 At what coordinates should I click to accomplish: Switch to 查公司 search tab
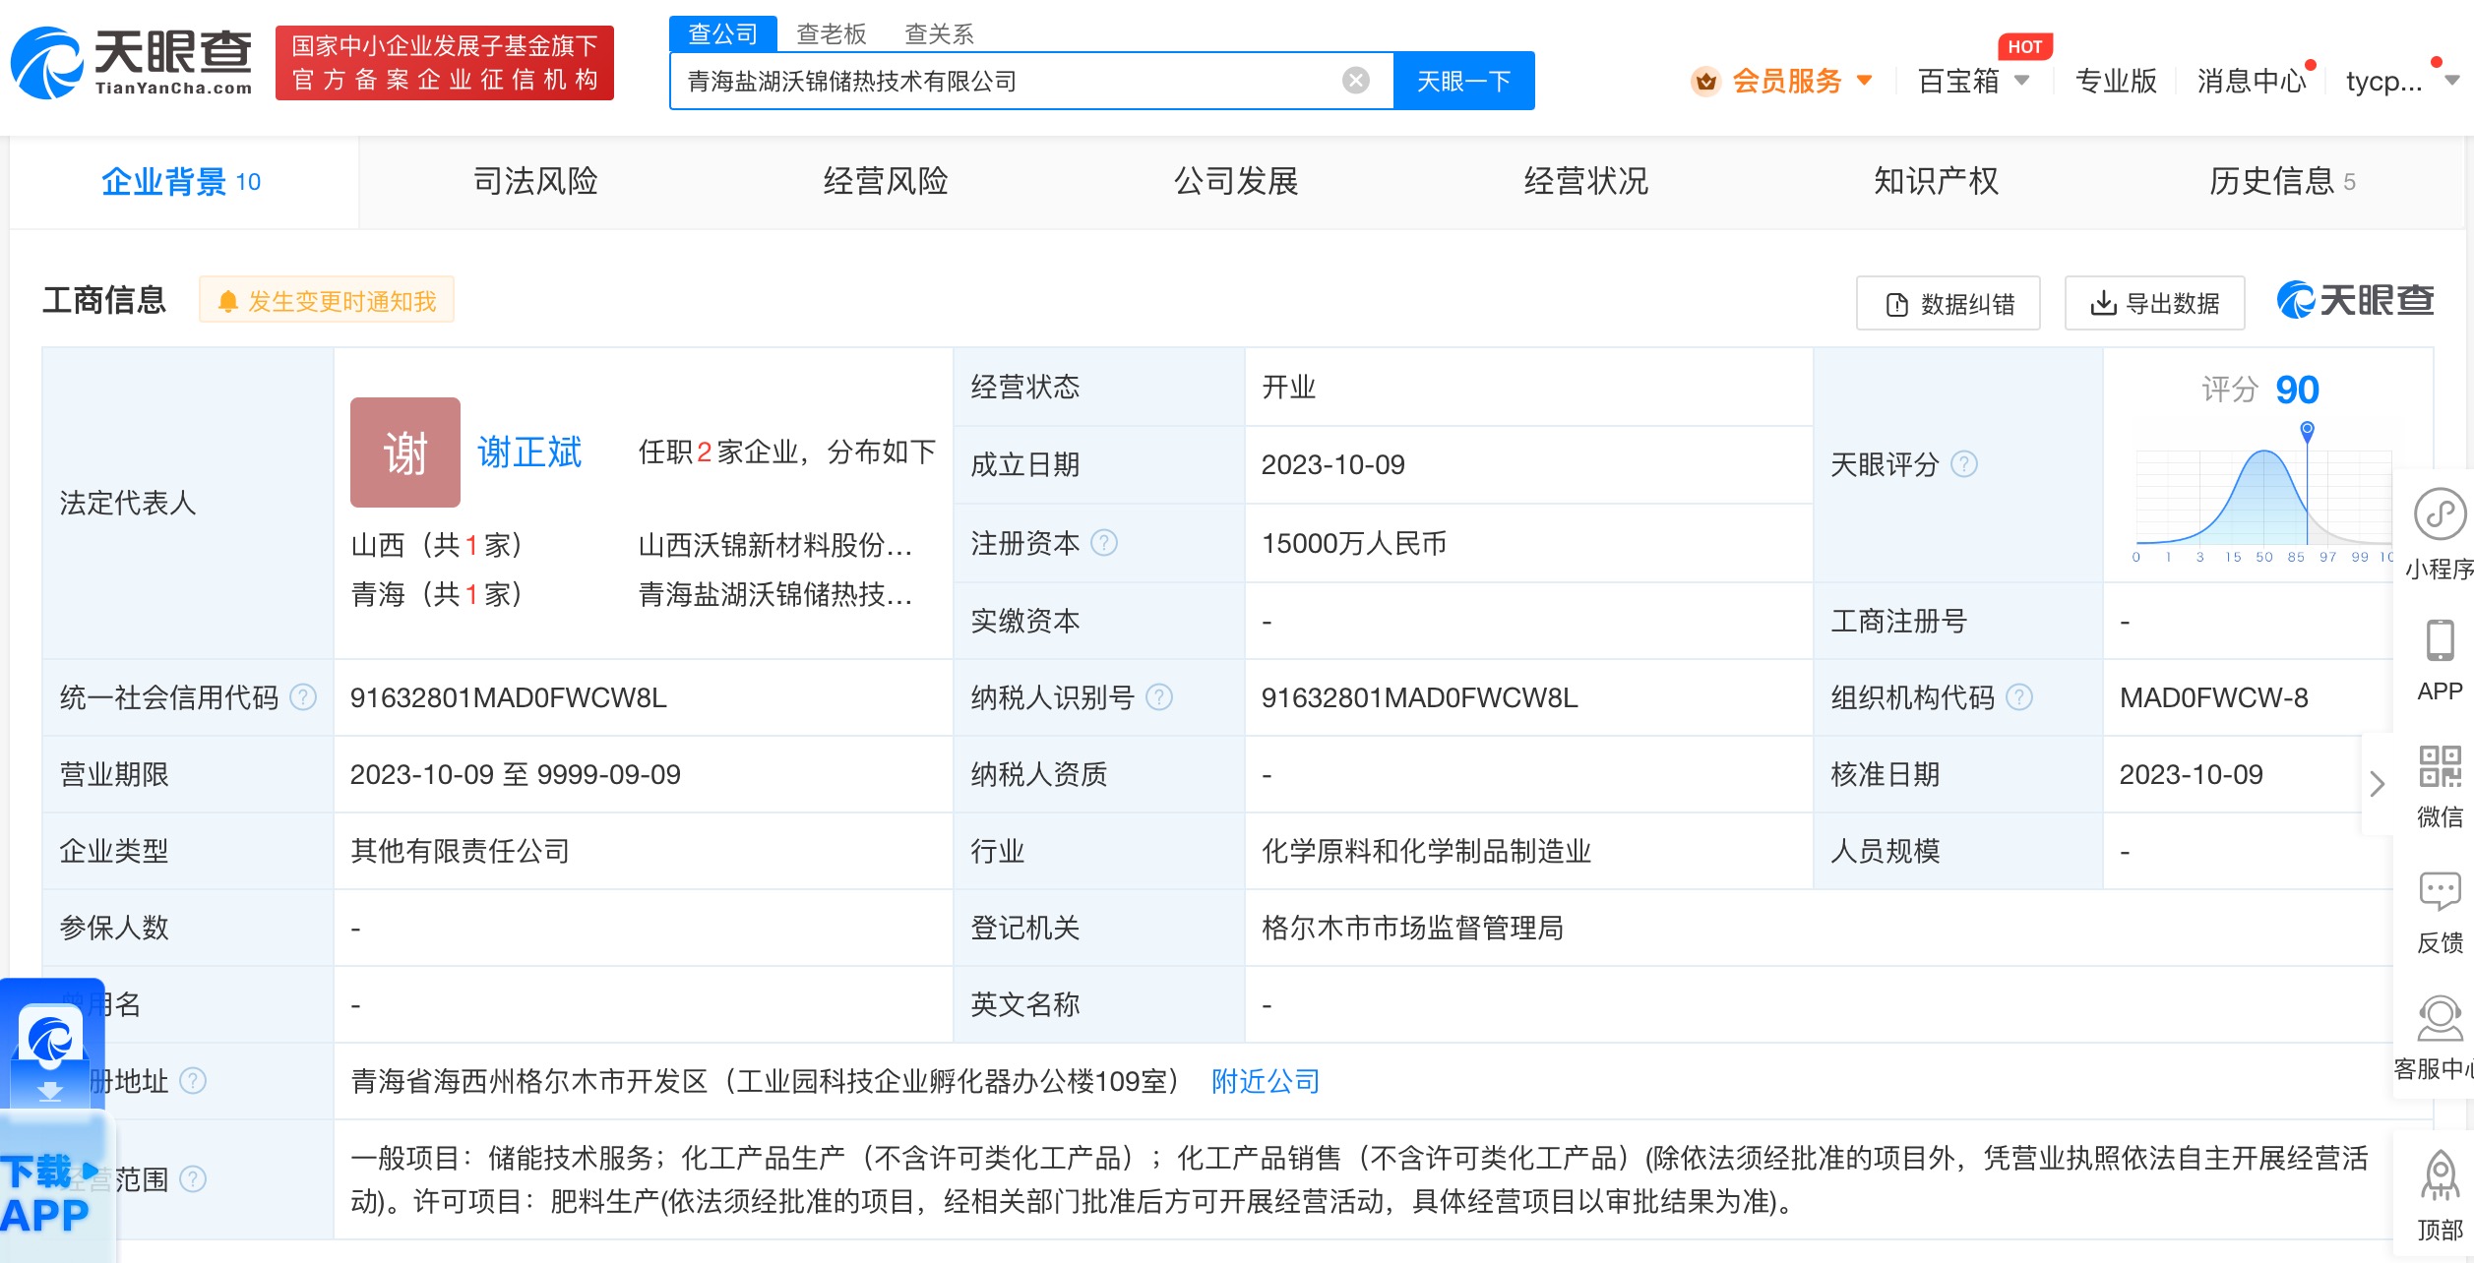click(722, 33)
